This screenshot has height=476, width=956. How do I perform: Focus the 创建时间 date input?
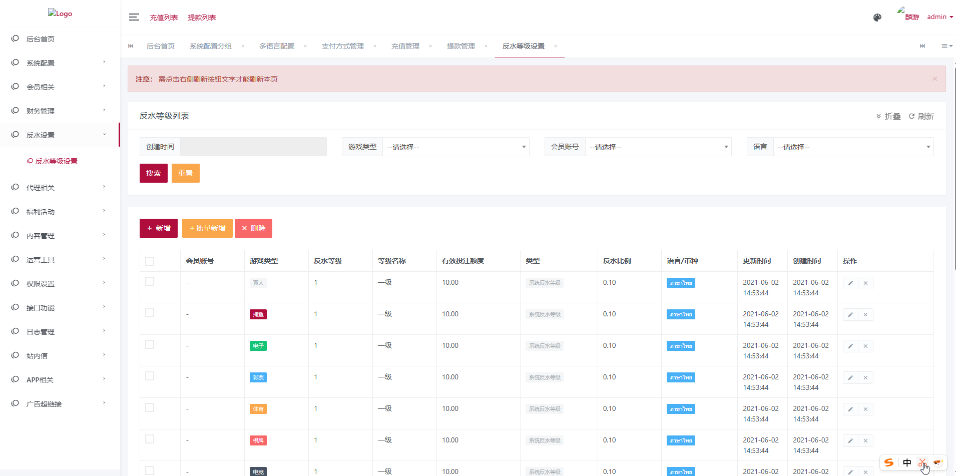click(x=253, y=147)
